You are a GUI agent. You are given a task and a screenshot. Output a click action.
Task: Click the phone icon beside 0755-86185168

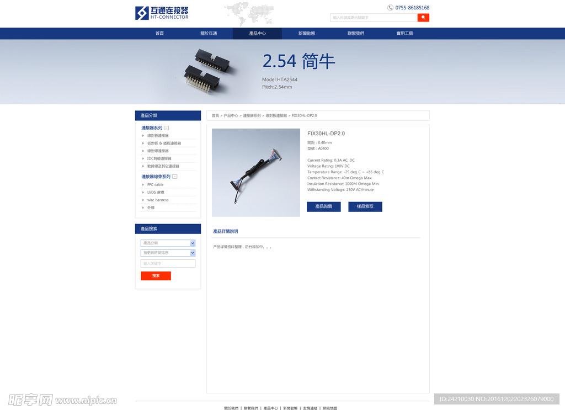tap(391, 8)
